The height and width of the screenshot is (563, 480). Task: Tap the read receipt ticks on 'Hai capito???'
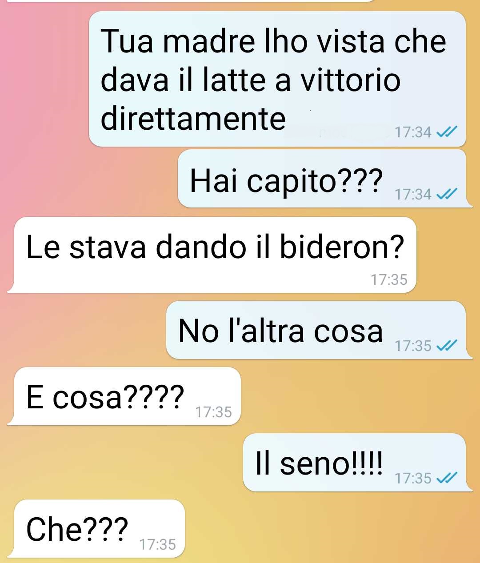447,194
